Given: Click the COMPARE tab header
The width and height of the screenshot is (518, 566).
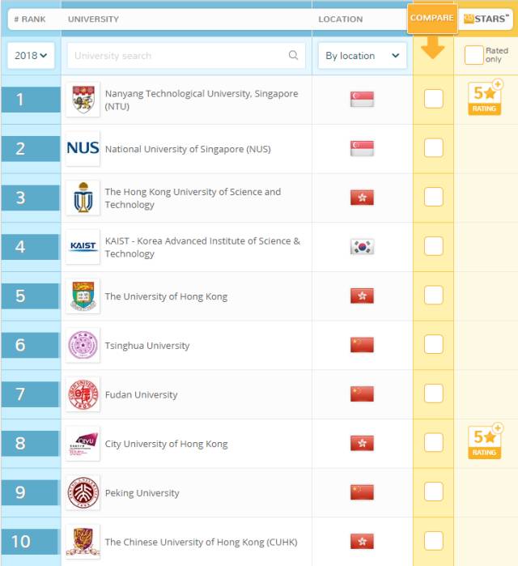Looking at the screenshot, I should [432, 18].
